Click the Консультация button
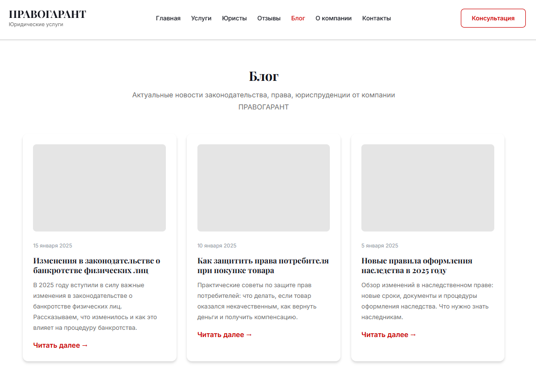This screenshot has height=370, width=536. click(493, 18)
